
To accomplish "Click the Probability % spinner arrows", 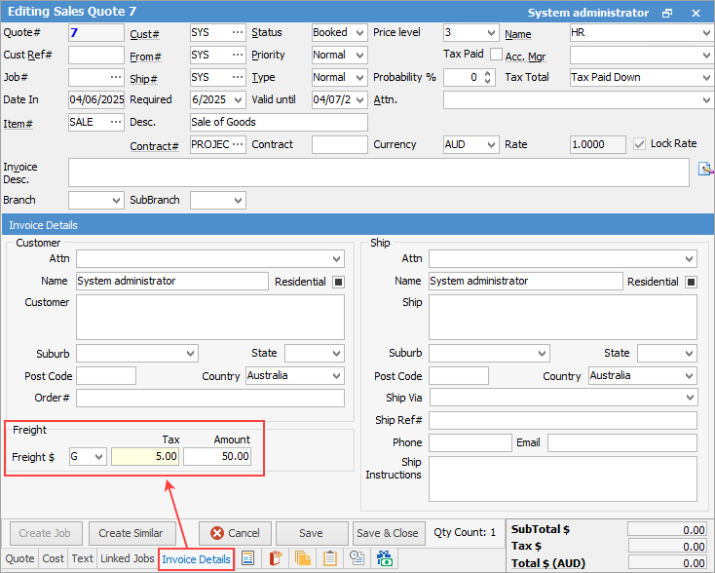I will tap(489, 77).
